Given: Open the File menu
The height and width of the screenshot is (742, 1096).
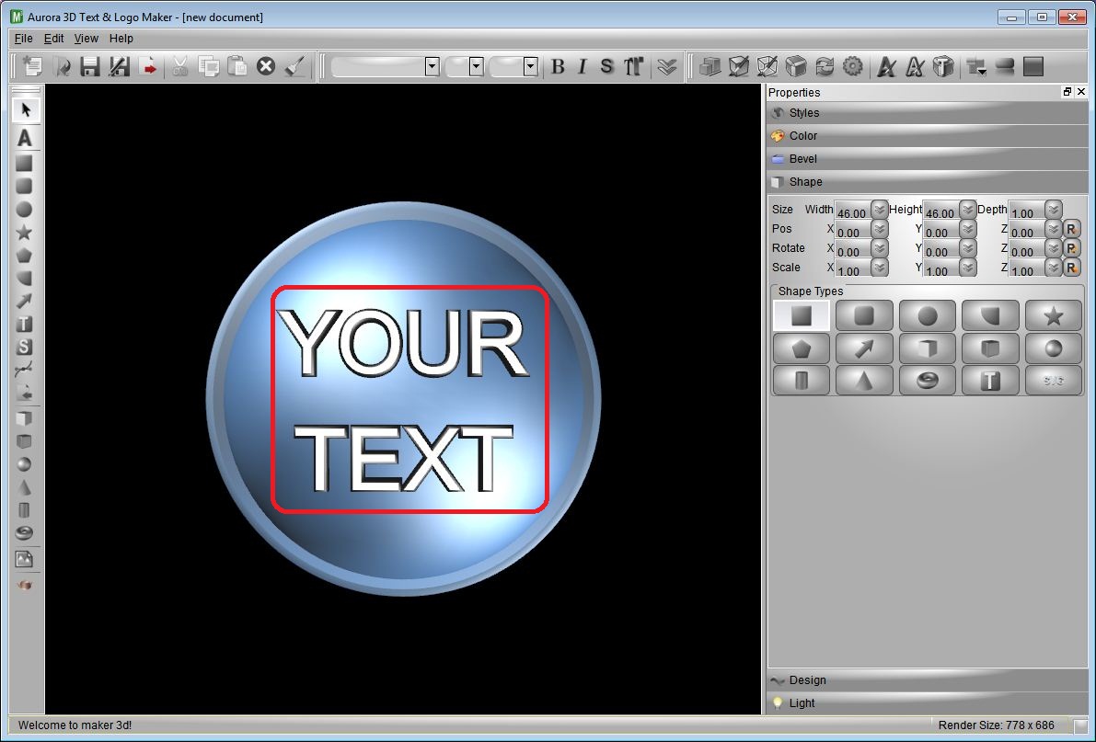Looking at the screenshot, I should tap(23, 38).
